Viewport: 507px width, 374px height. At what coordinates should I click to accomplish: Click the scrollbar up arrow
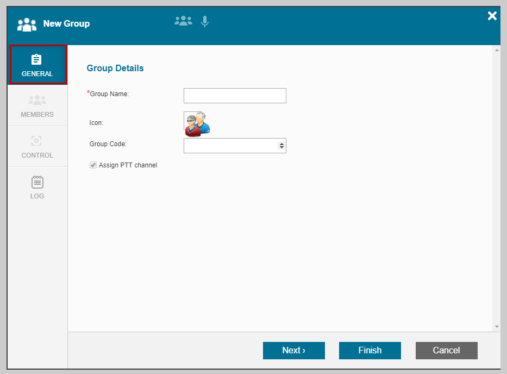pos(497,50)
